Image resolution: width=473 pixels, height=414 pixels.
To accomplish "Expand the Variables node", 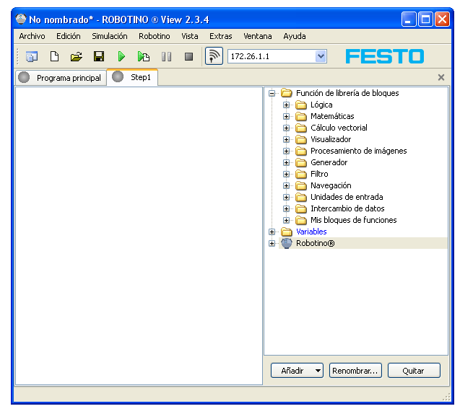I will tap(272, 232).
